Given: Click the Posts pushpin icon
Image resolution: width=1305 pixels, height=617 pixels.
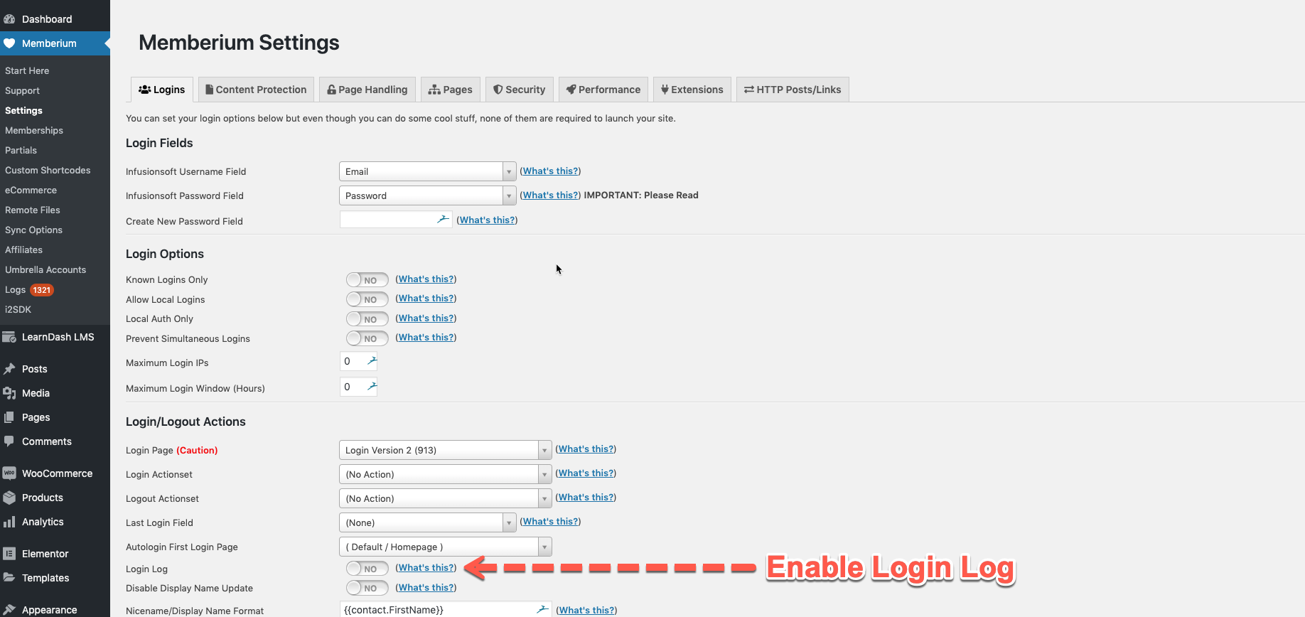Looking at the screenshot, I should (9, 369).
